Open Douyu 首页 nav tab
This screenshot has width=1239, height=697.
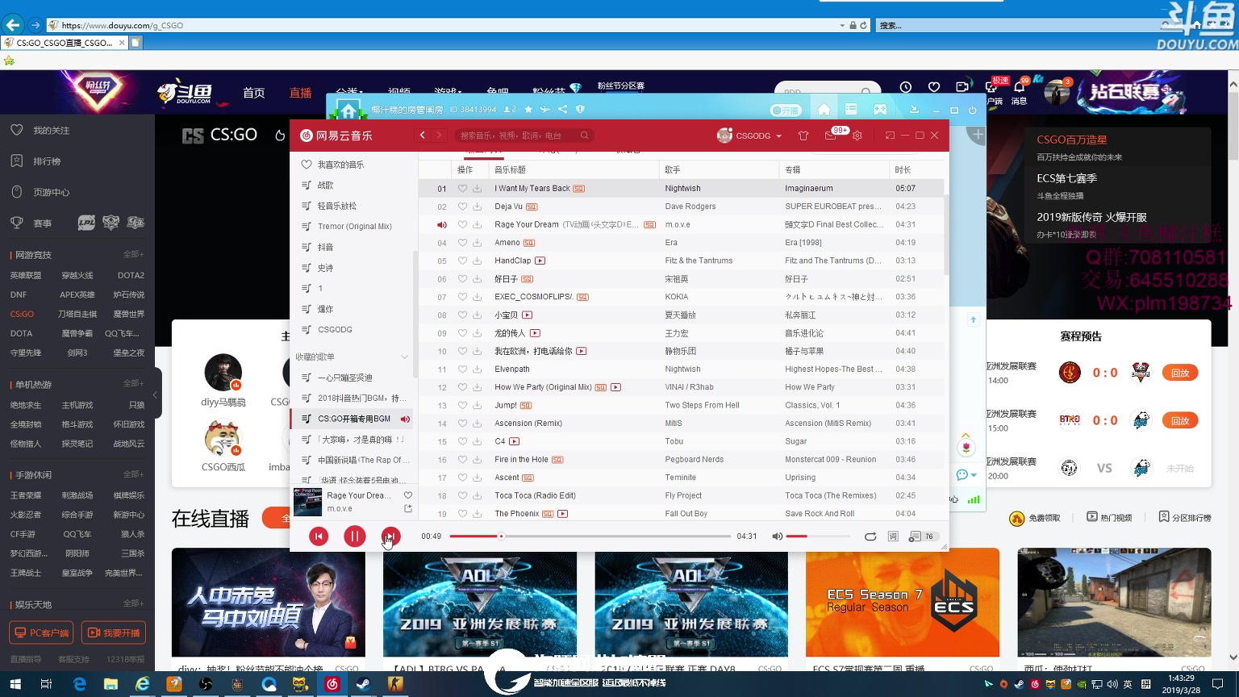[254, 93]
